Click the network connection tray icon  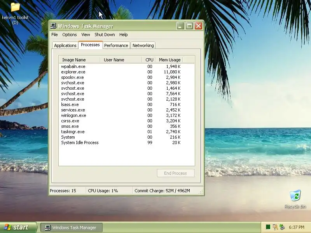coord(282,227)
